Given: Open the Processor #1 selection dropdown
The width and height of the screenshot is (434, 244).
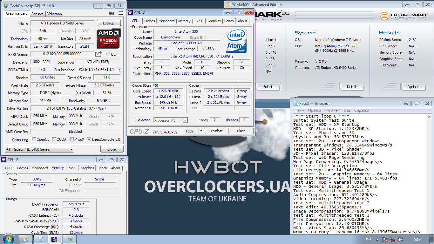Looking at the screenshot, I should 171,120.
